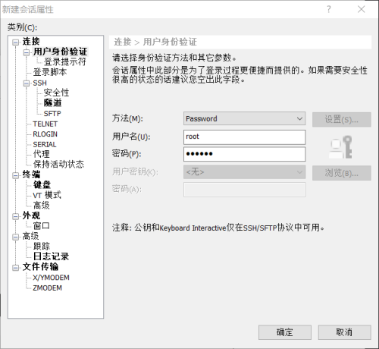Select X/YMODEM tree item
379x349 pixels.
(x=51, y=278)
